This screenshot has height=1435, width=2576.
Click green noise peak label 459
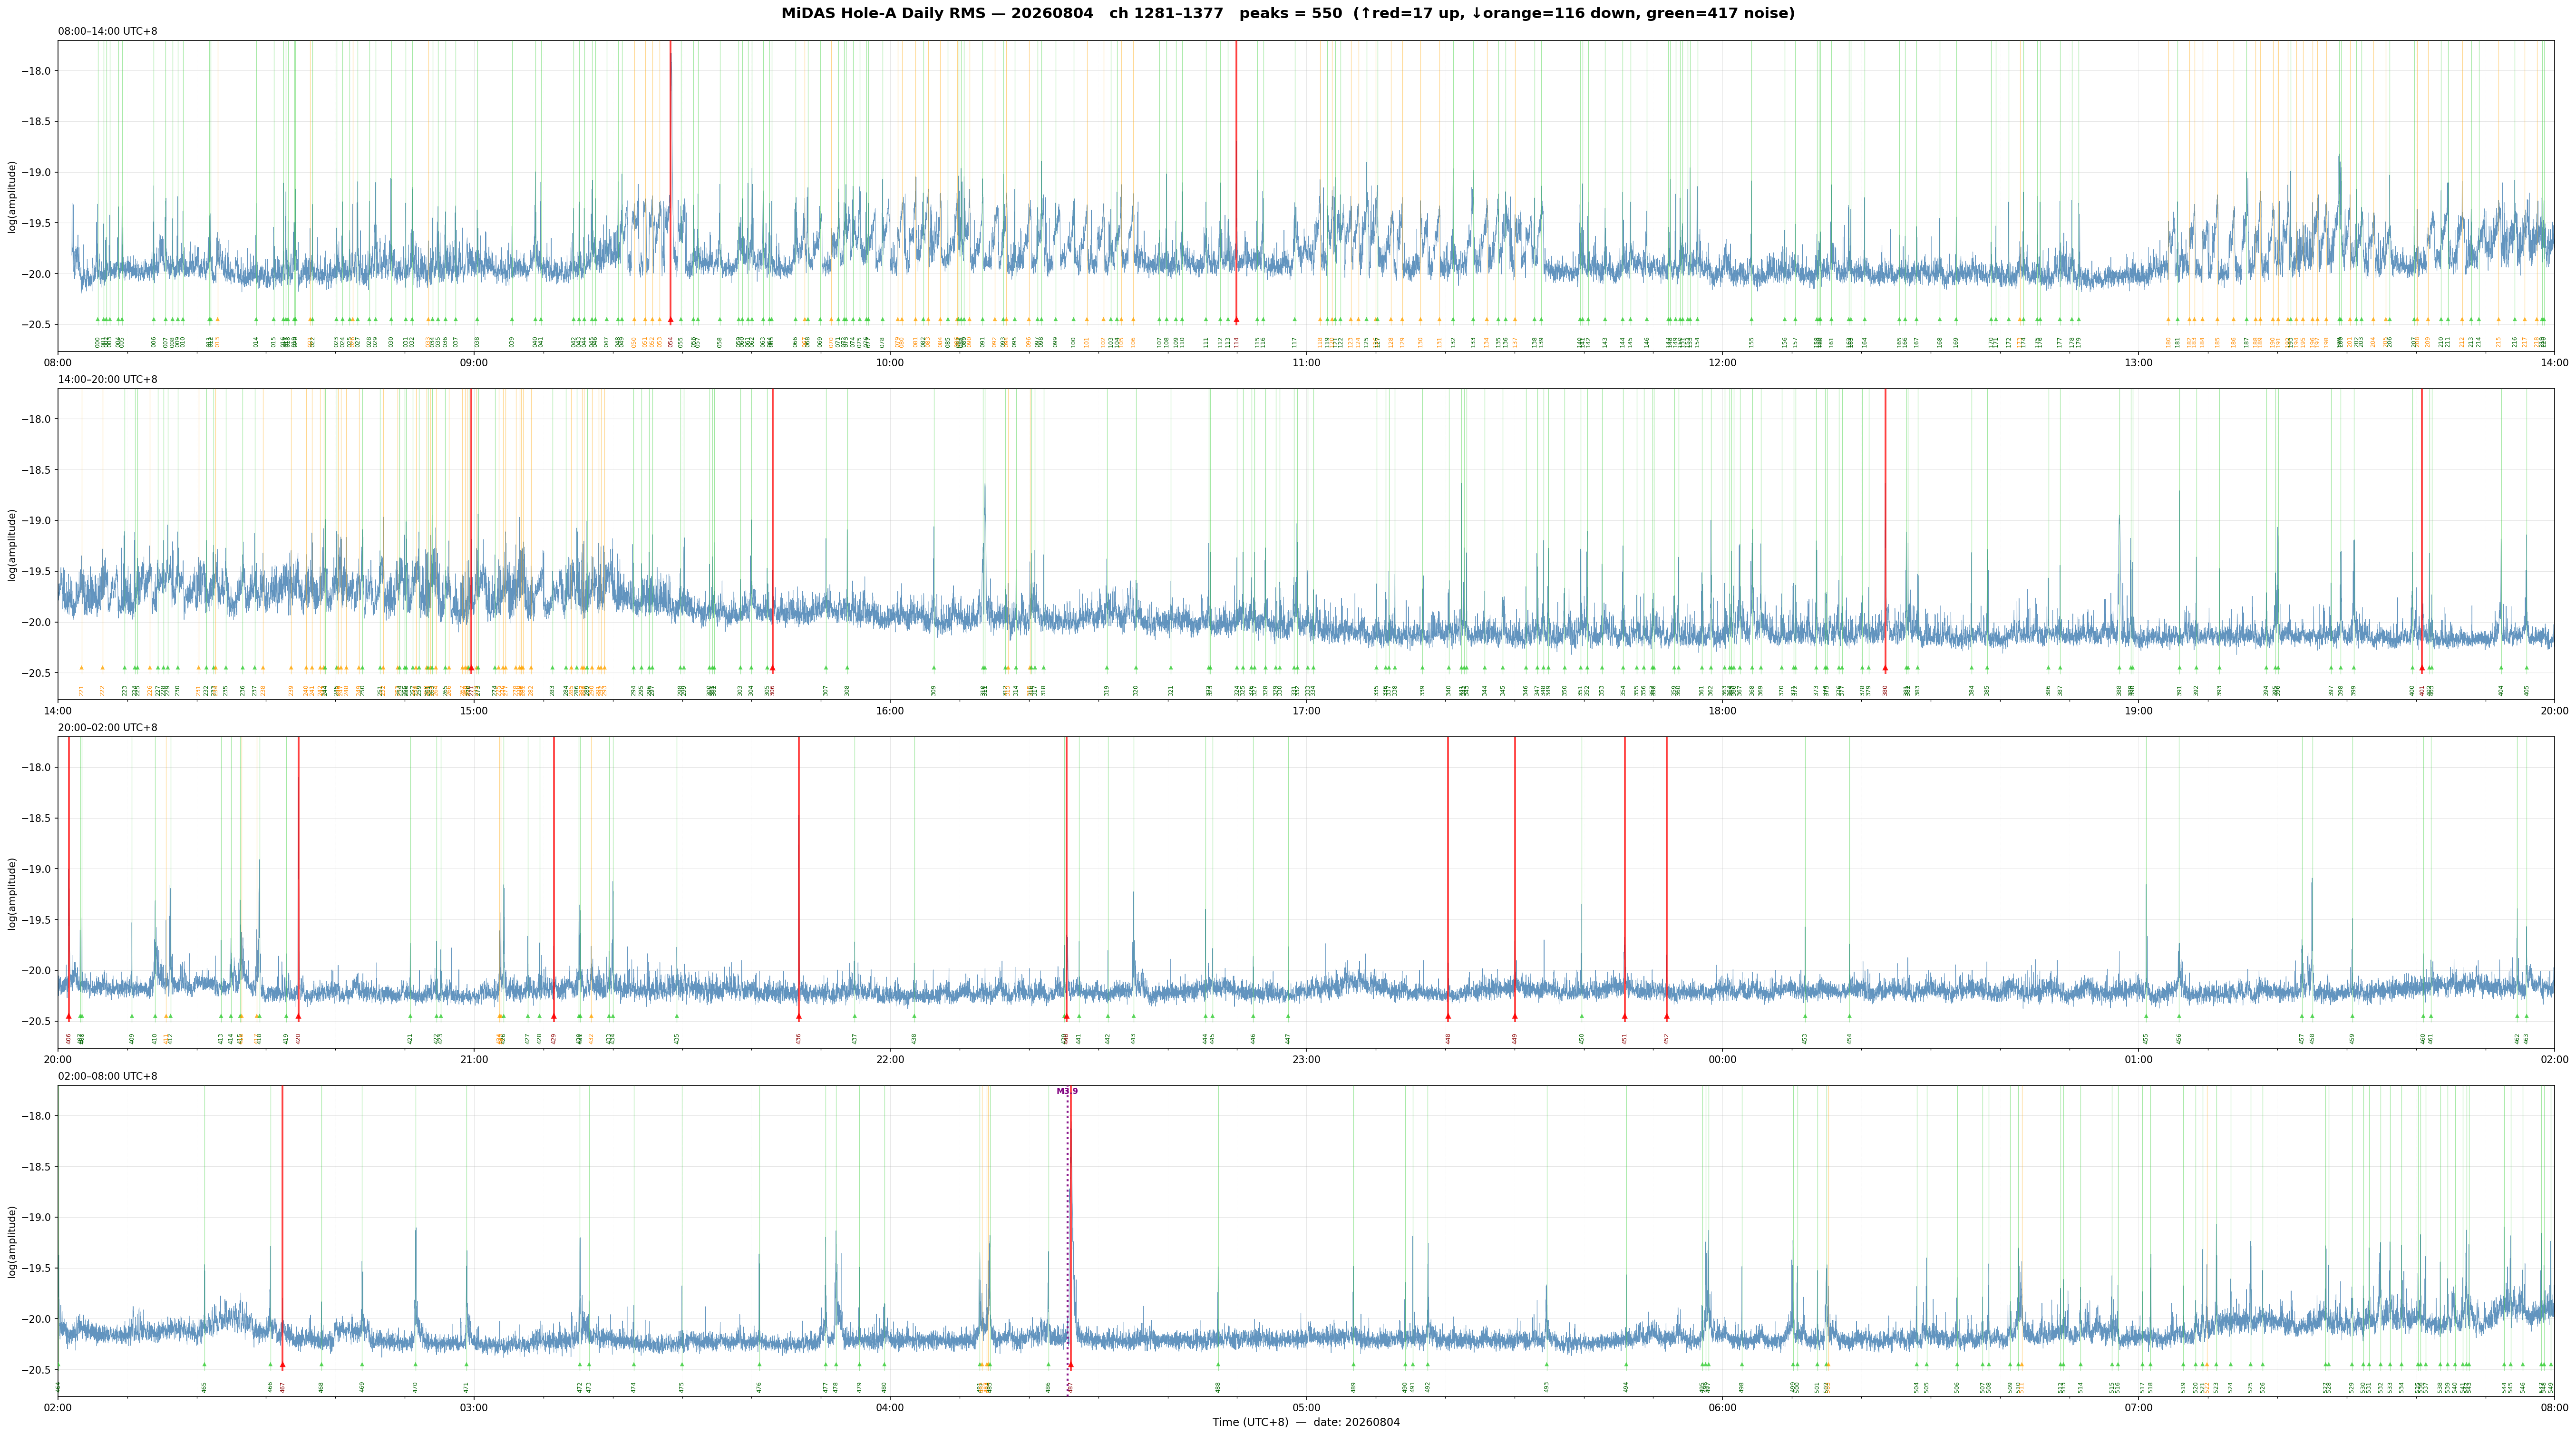[2352, 1039]
